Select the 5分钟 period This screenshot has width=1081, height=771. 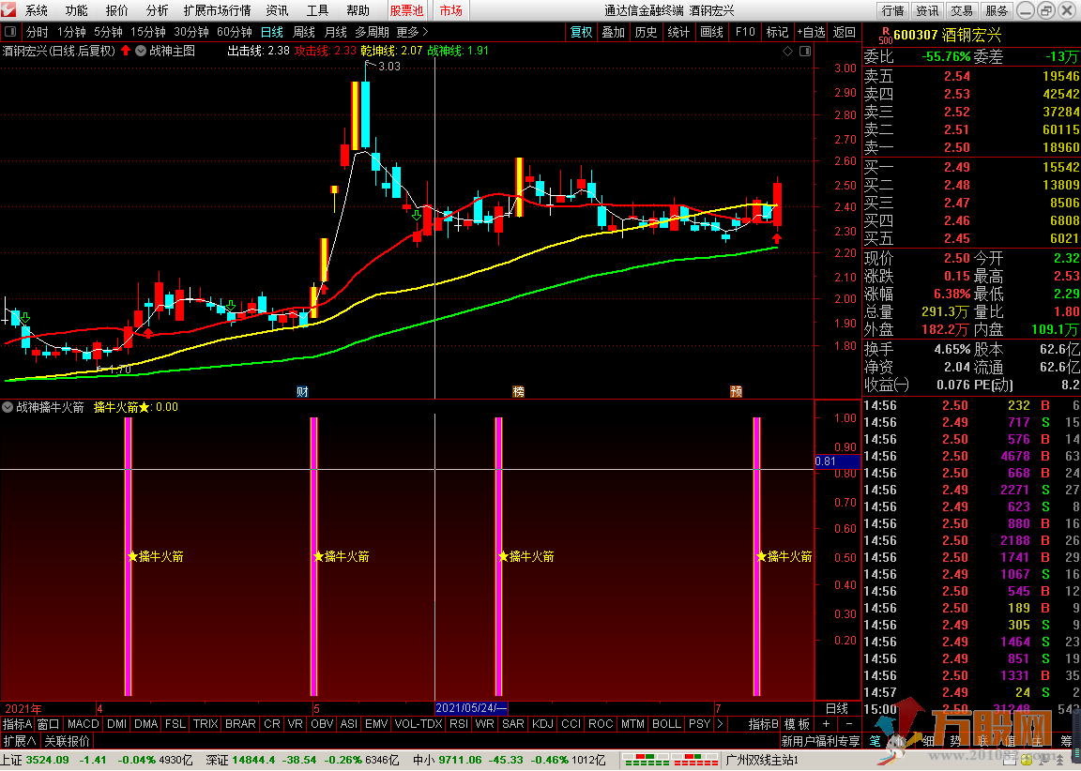pos(108,33)
